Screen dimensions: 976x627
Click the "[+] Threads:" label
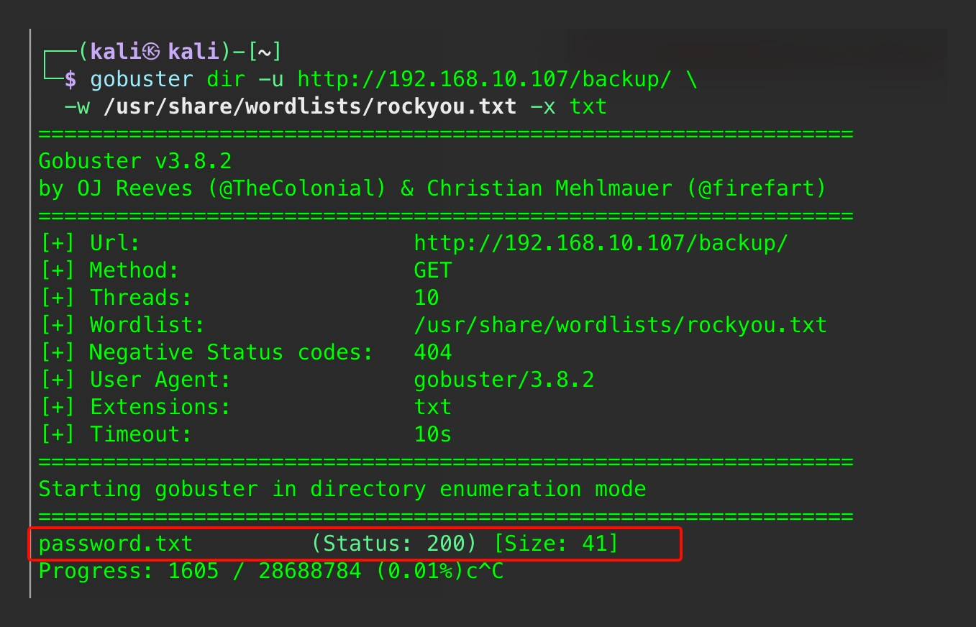coord(116,298)
